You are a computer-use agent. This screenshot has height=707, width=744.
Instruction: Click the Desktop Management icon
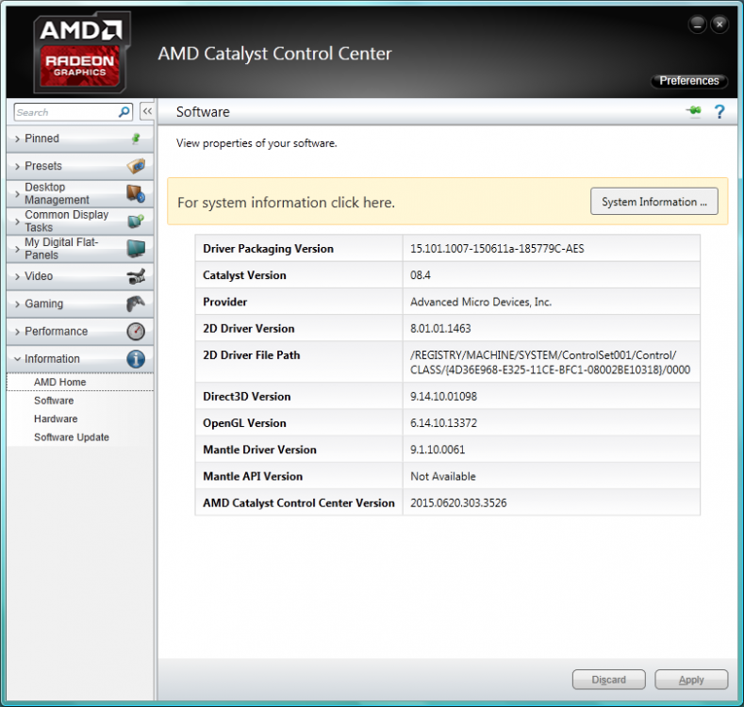coord(136,193)
